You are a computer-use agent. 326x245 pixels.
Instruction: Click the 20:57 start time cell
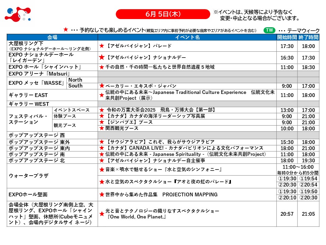pyautogui.click(x=287, y=214)
